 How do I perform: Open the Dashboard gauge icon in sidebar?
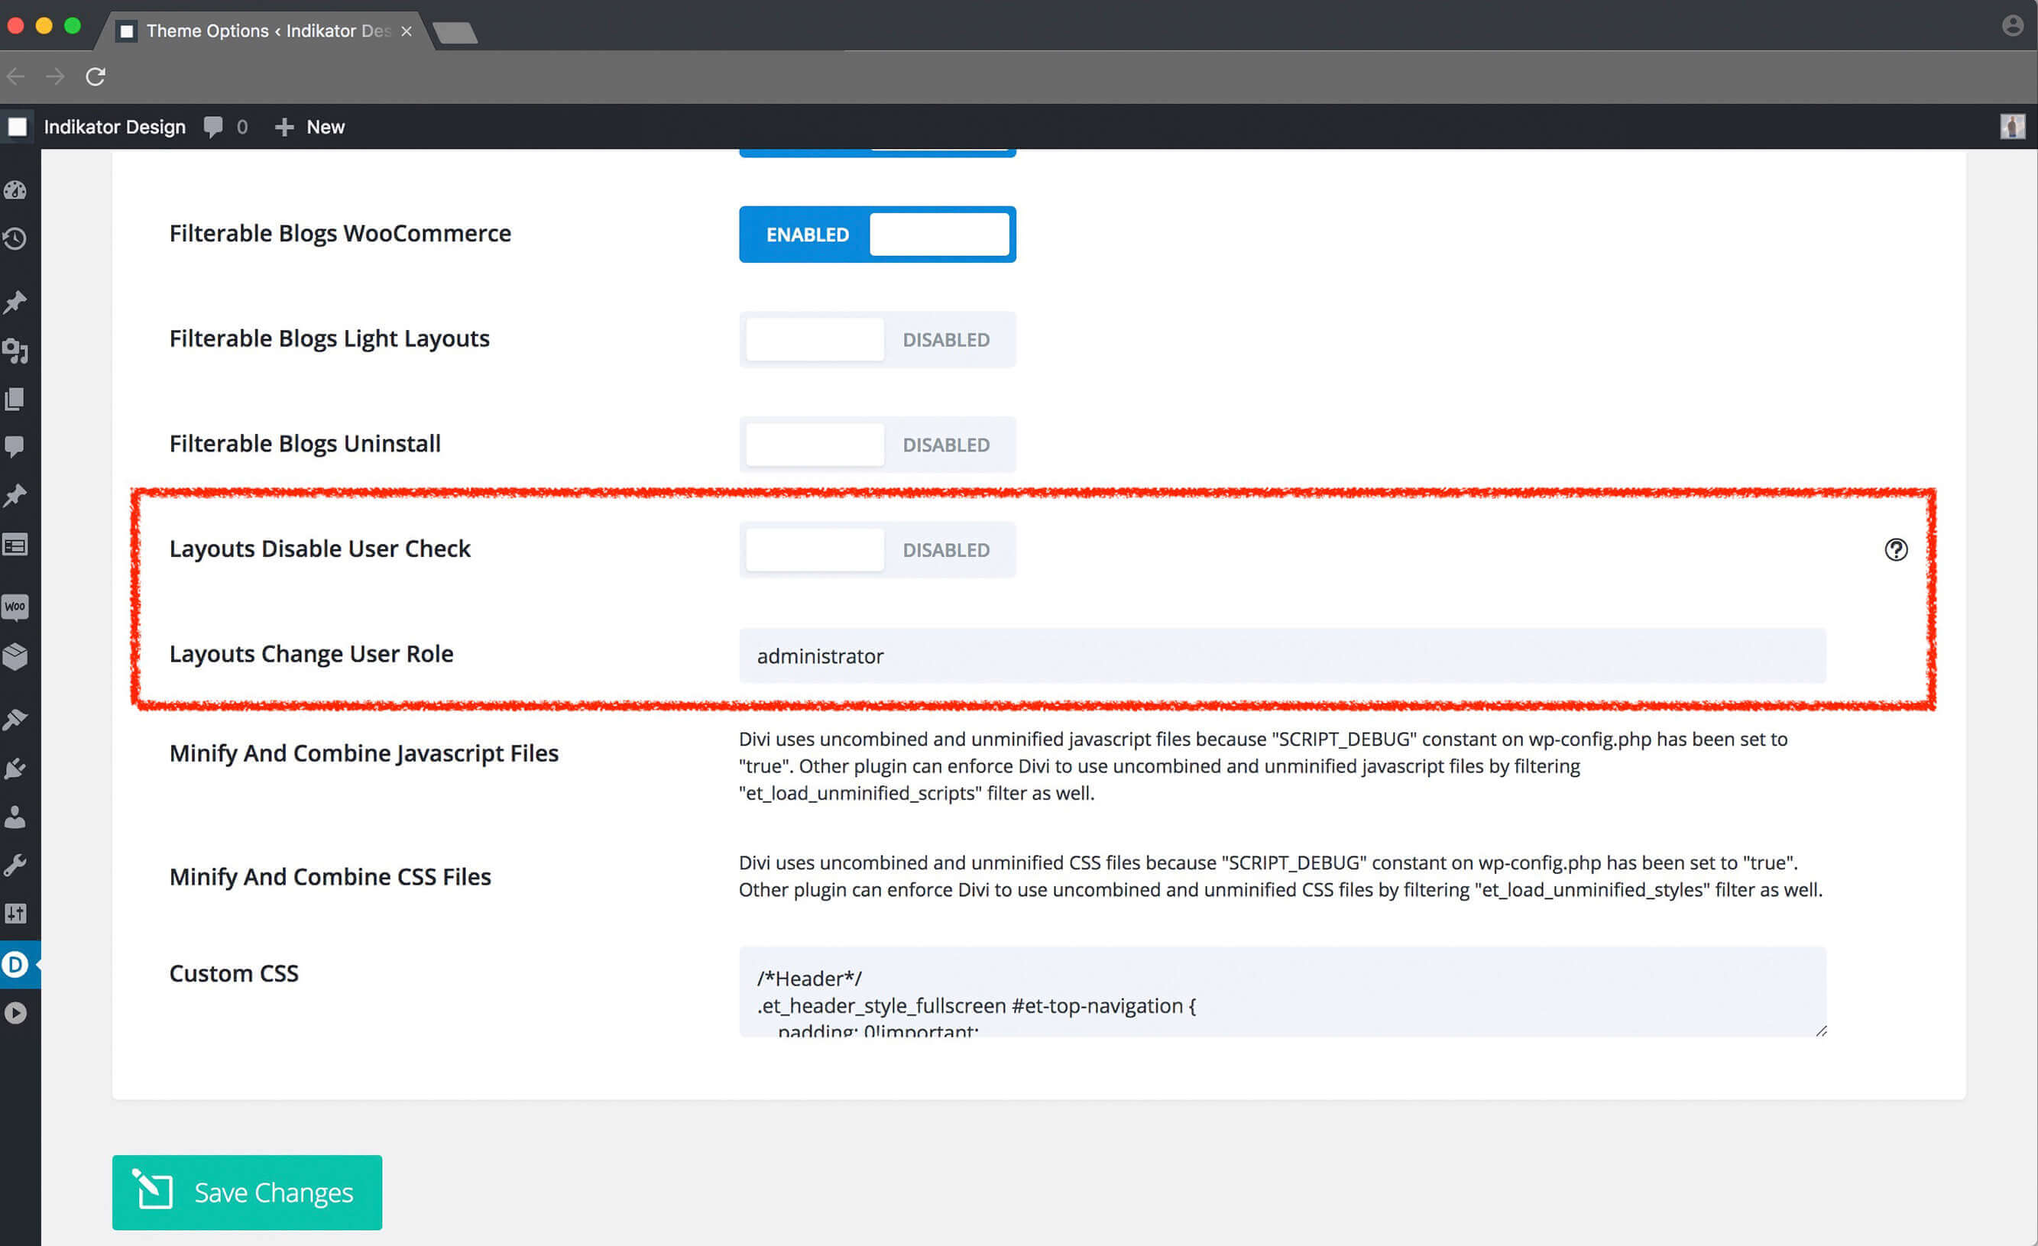click(15, 190)
